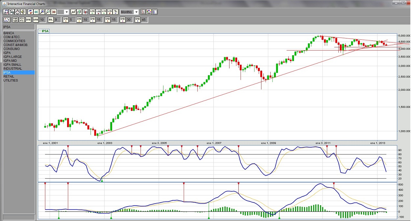This screenshot has height=221, width=414.
Task: Toggle the SMA 1 indicator
Action: tap(108, 20)
